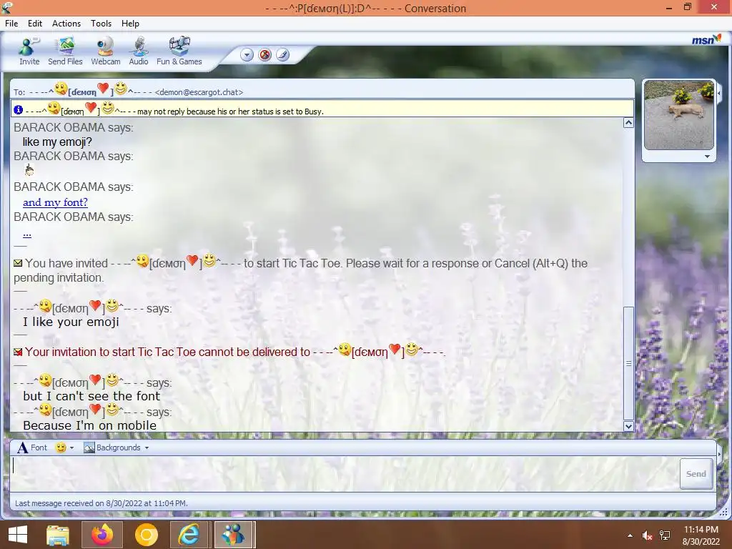This screenshot has width=732, height=549.
Task: Show hidden system tray icons
Action: point(630,535)
